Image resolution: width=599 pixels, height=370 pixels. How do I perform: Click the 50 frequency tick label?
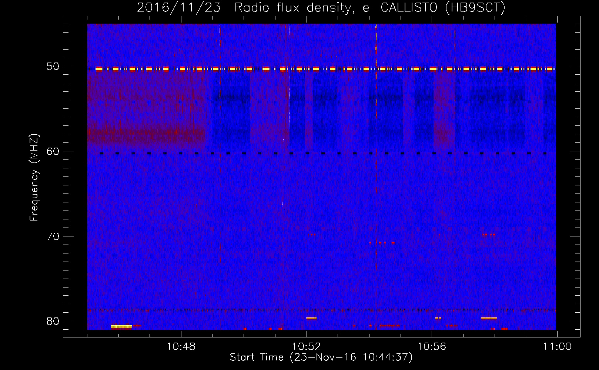[x=53, y=67]
